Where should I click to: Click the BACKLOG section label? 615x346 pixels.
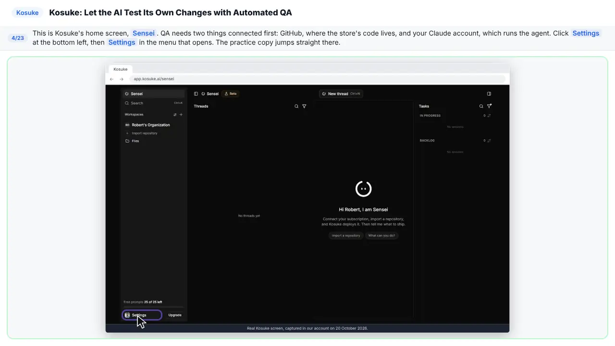427,141
